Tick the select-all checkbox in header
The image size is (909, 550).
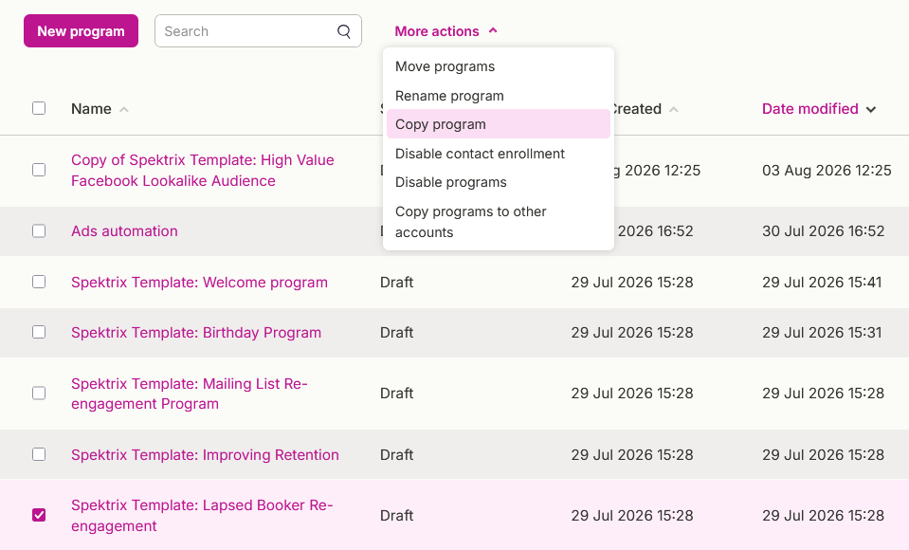pyautogui.click(x=39, y=108)
